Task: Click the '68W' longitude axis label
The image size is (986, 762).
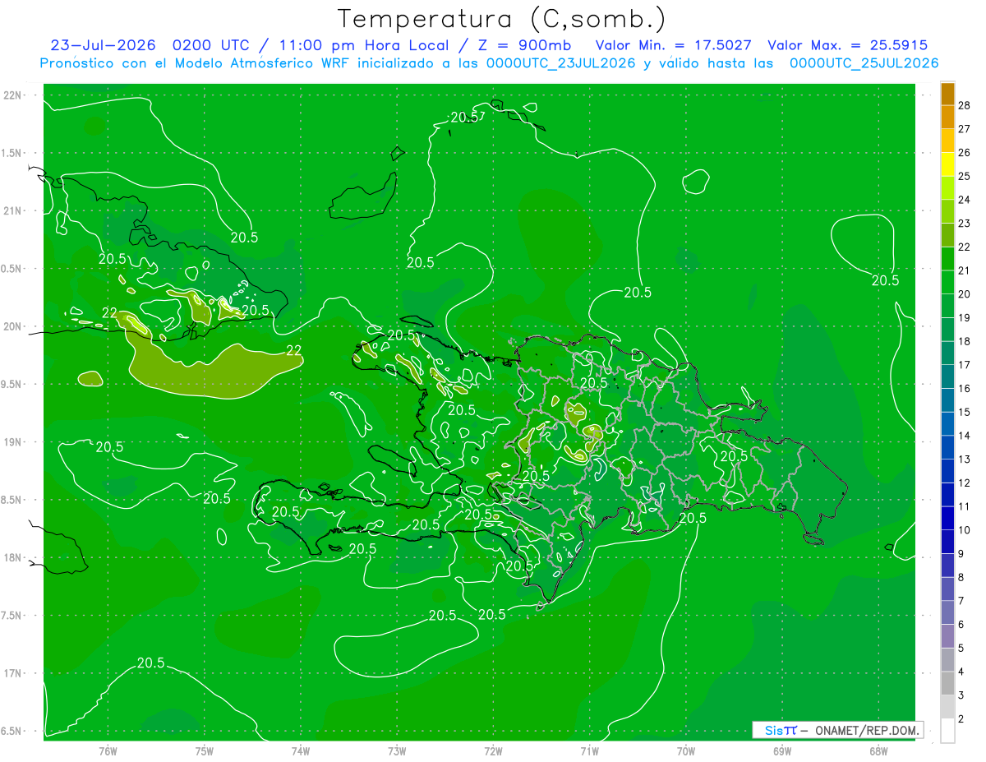Action: click(x=878, y=751)
